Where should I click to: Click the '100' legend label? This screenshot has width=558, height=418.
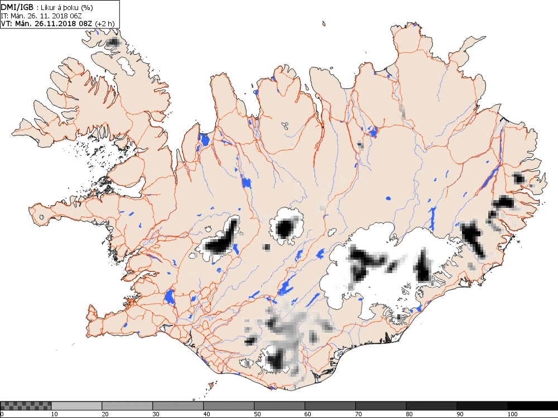512,414
